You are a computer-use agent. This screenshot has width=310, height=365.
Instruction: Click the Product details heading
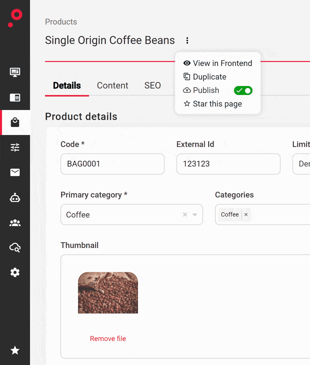click(x=81, y=116)
